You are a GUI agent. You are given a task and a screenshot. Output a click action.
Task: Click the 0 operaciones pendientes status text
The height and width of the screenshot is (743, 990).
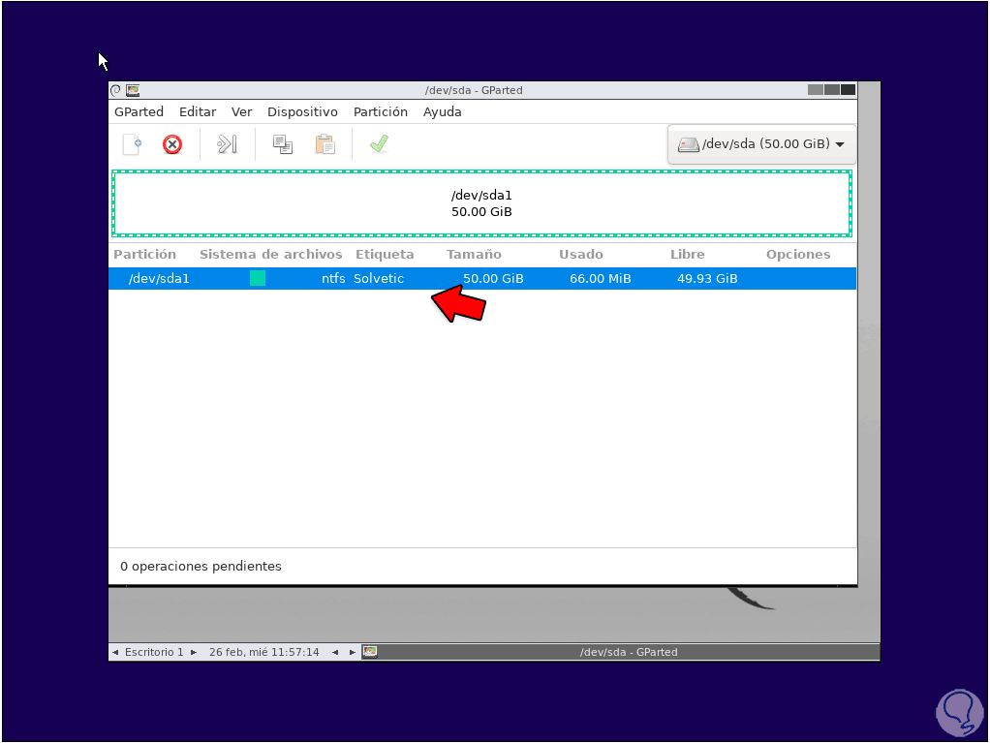201,567
